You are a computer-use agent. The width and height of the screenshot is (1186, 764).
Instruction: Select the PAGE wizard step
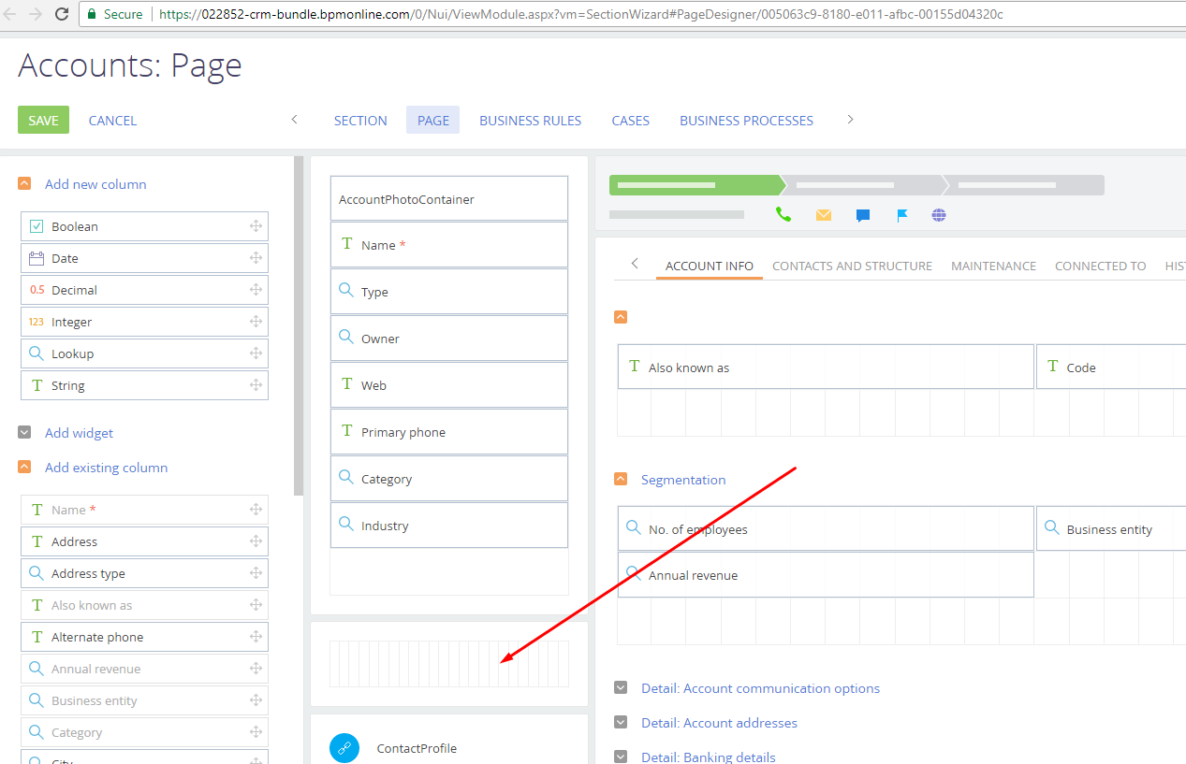click(x=433, y=121)
